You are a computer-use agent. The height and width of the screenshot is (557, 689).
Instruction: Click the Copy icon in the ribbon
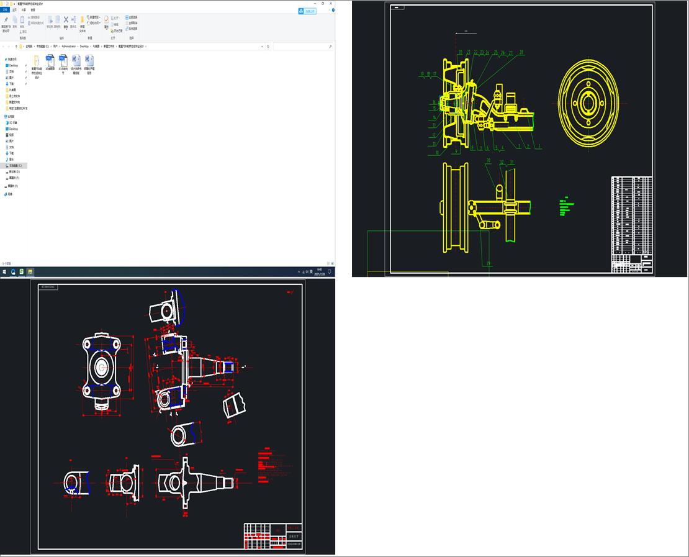click(x=14, y=20)
